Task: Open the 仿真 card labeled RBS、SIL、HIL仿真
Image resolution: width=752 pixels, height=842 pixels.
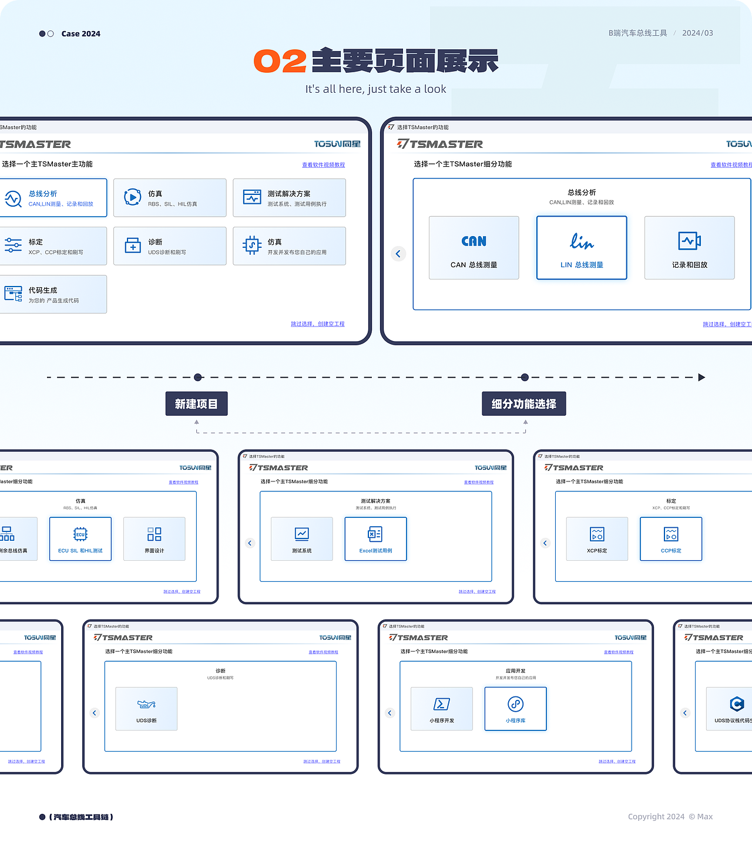Action: pos(170,198)
